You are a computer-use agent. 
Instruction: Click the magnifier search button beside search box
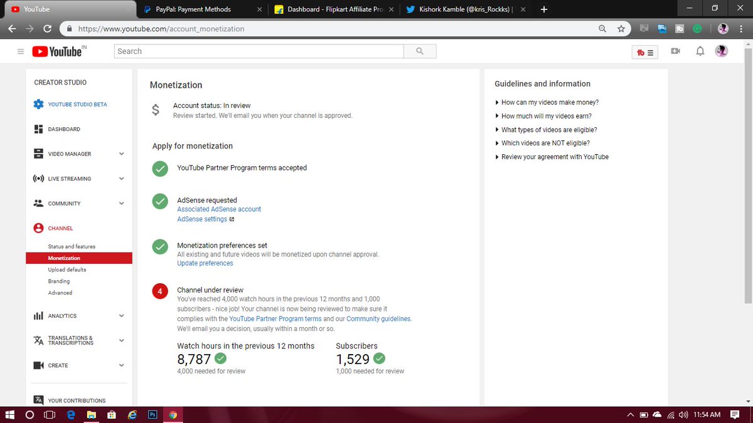tap(420, 51)
